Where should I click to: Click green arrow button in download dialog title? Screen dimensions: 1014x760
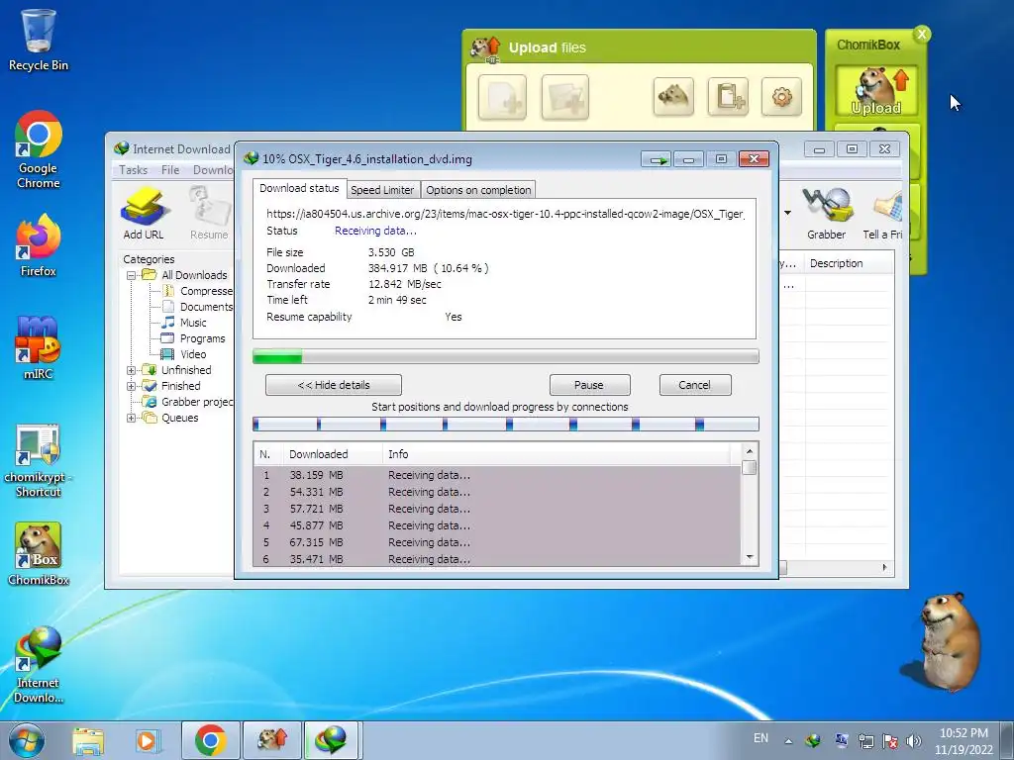pos(658,159)
